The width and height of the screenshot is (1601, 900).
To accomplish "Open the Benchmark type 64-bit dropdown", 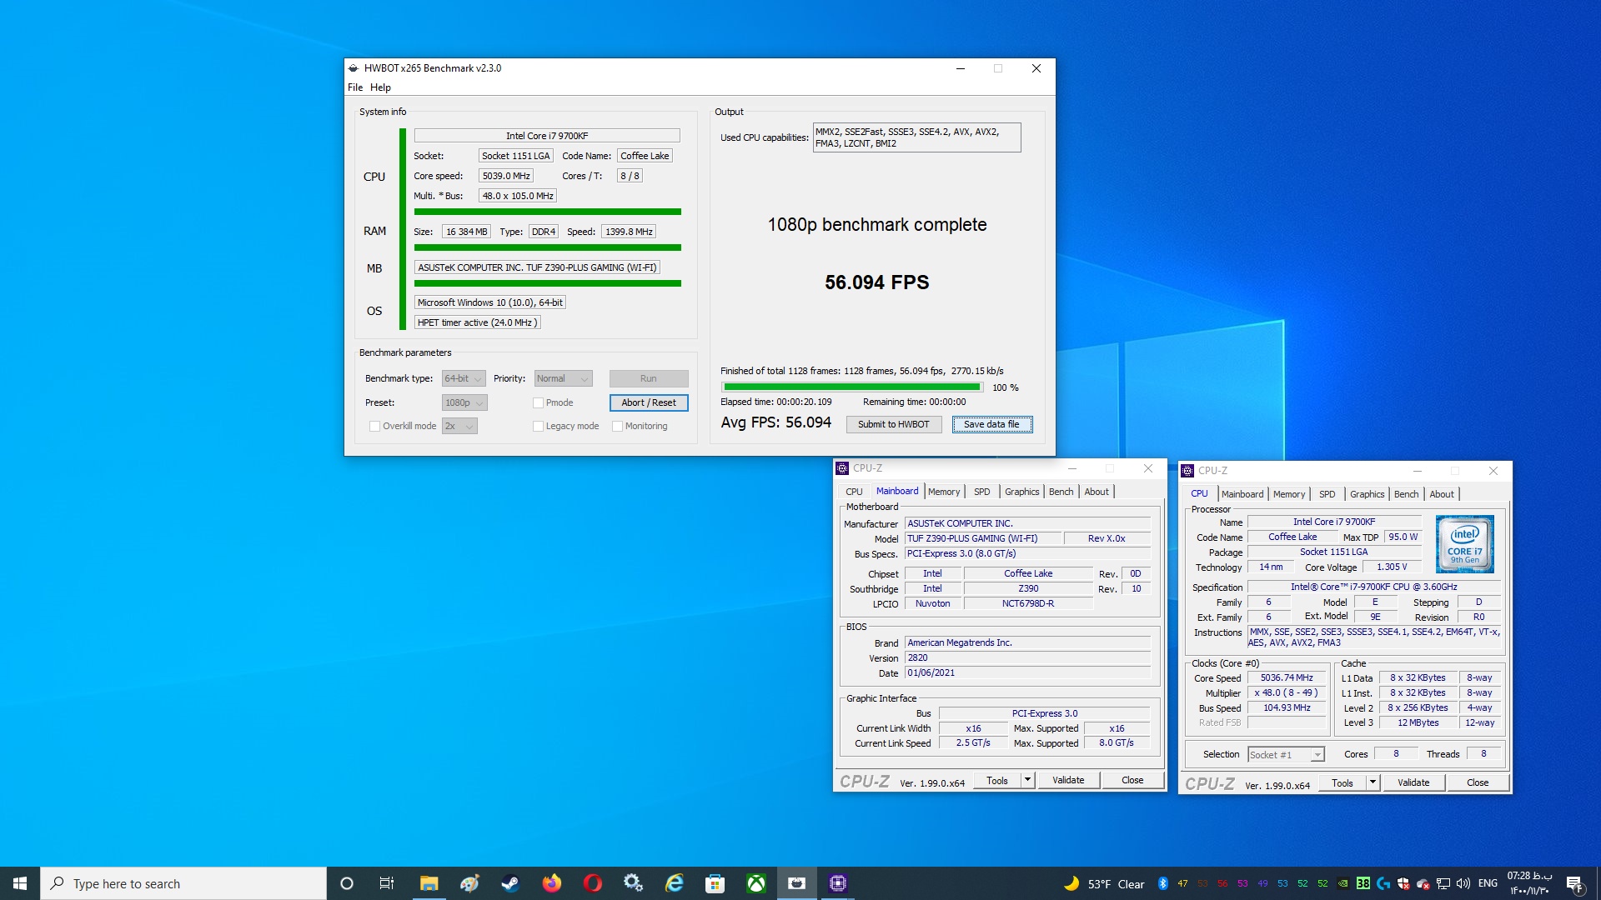I will click(464, 378).
